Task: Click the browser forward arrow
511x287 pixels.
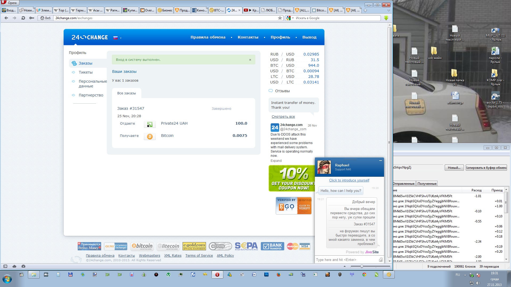Action: tap(15, 18)
